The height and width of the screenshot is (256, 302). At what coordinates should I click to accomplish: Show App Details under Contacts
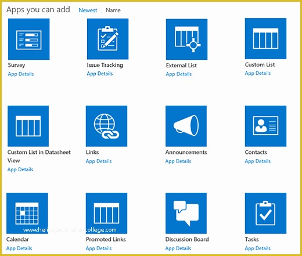point(258,161)
